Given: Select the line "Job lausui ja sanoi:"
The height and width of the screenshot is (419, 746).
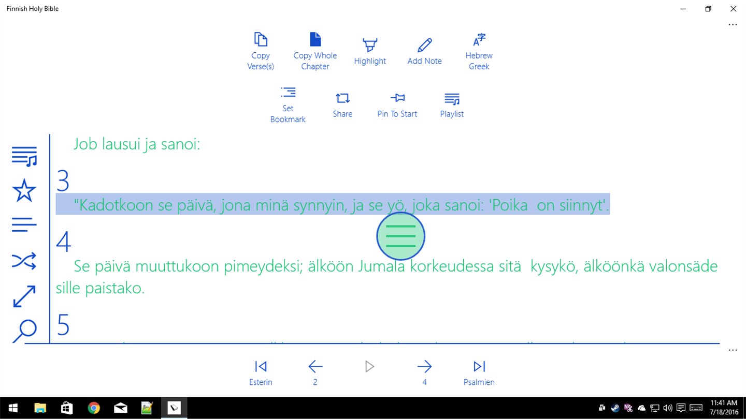Looking at the screenshot, I should (137, 144).
